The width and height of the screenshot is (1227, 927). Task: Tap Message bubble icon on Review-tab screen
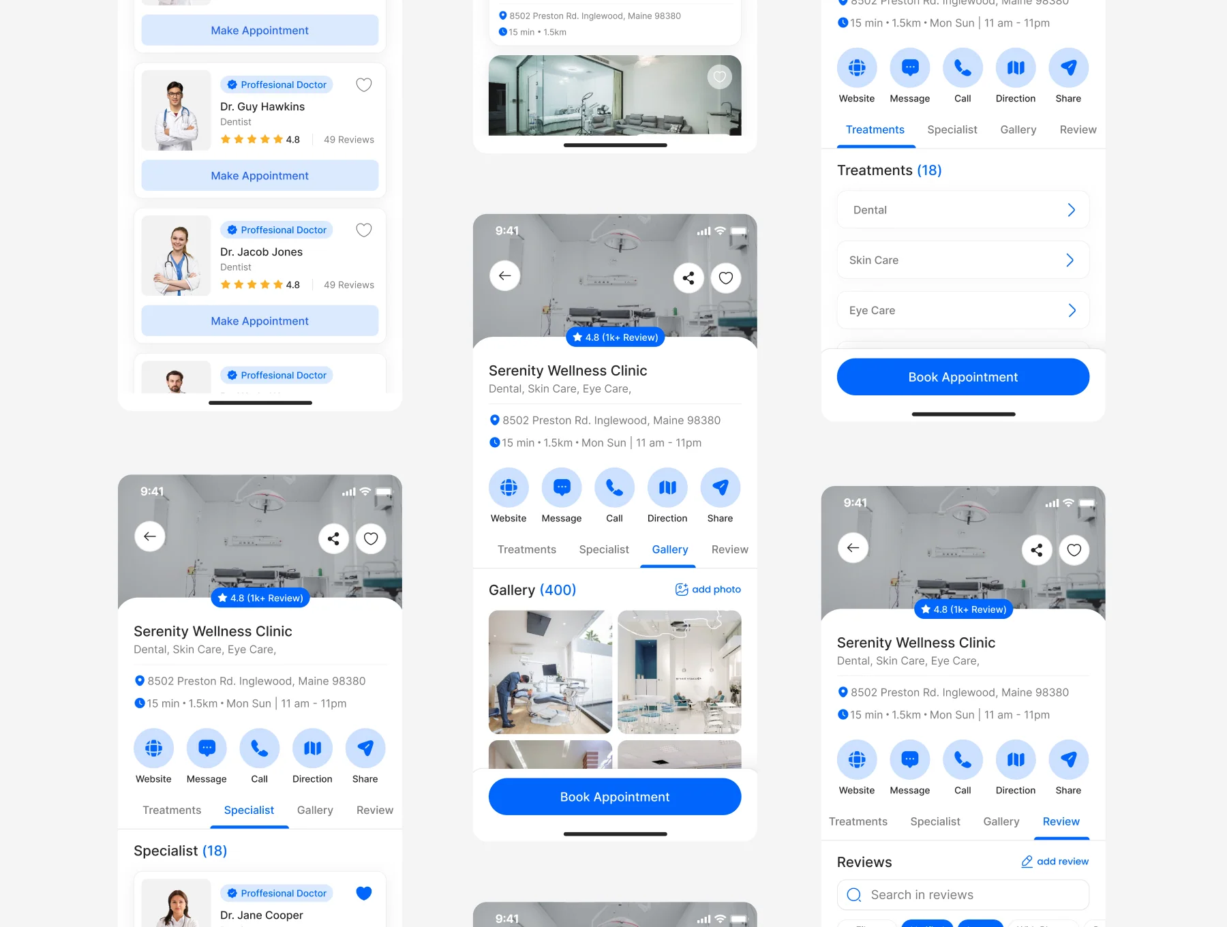(x=910, y=759)
